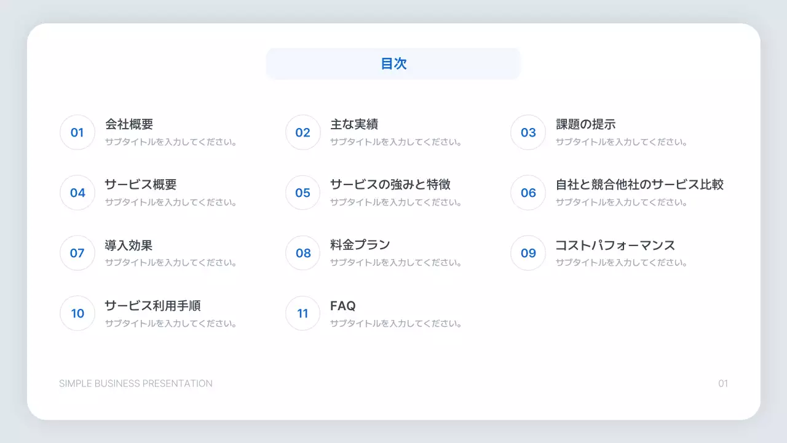Click the 10 numbered badge for サービス利用手順
This screenshot has height=443, width=787.
point(77,313)
